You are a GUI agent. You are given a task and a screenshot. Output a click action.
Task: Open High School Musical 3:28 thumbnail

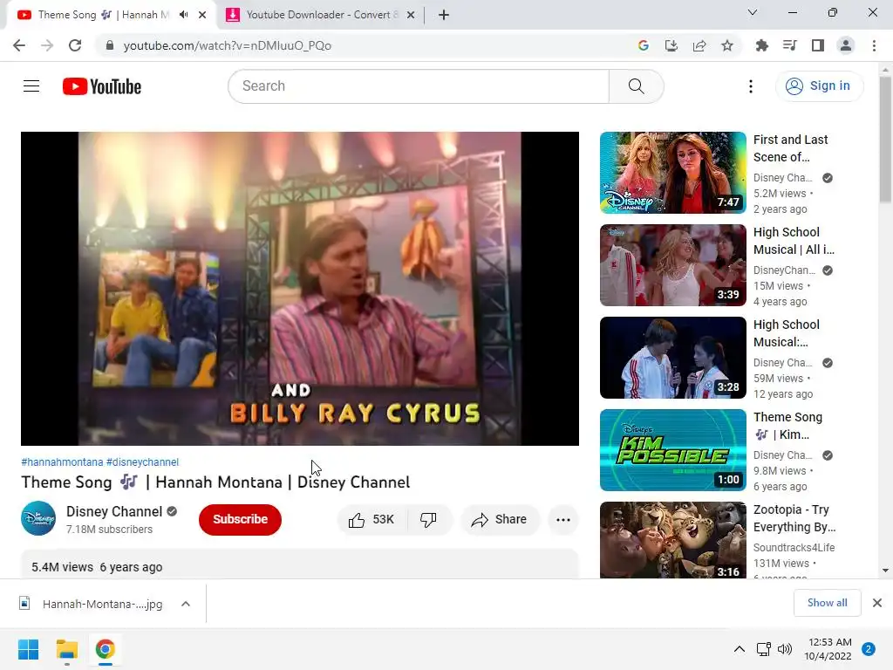672,357
